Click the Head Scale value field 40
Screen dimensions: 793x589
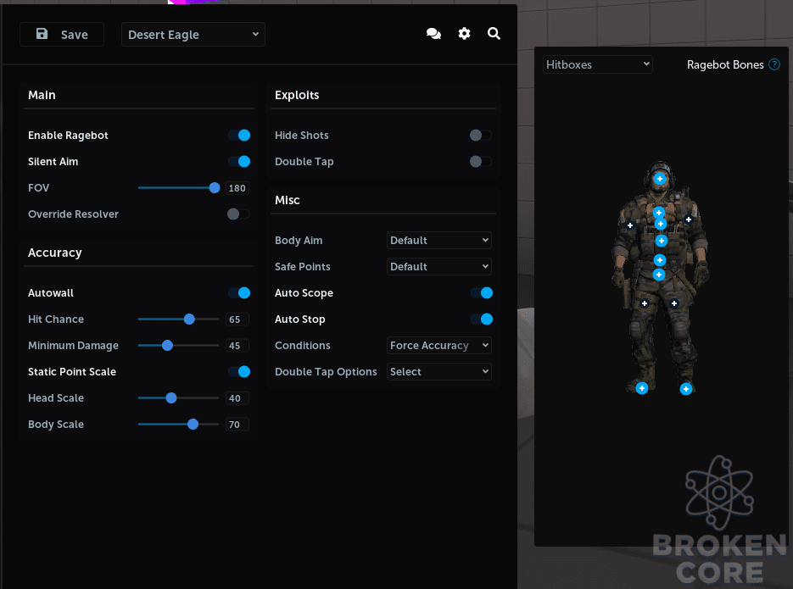[237, 398]
